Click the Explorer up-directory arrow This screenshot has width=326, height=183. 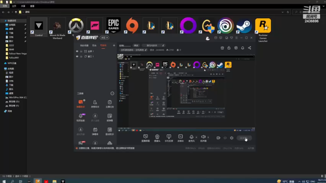(x=16, y=12)
